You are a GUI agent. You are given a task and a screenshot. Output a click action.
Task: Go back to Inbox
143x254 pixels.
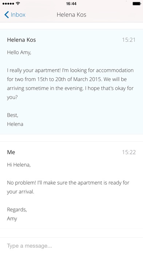[15, 15]
